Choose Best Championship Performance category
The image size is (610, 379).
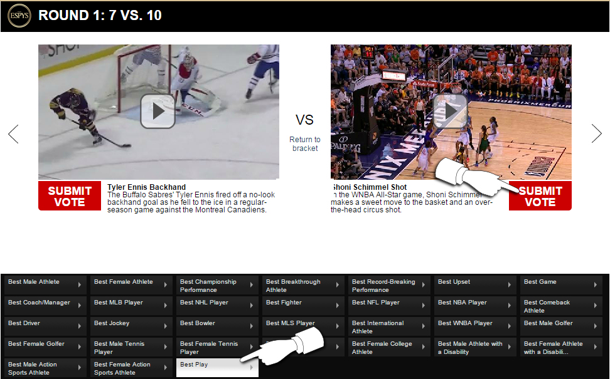pos(217,284)
